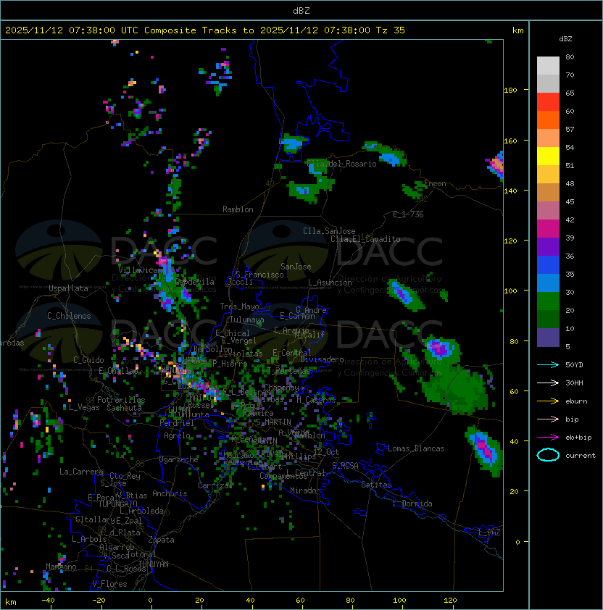603x610 pixels.
Task: Click the 'Uspallata' map label
Action: (x=68, y=288)
